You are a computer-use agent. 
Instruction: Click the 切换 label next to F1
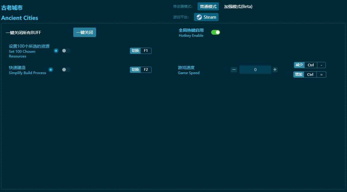pyautogui.click(x=135, y=51)
